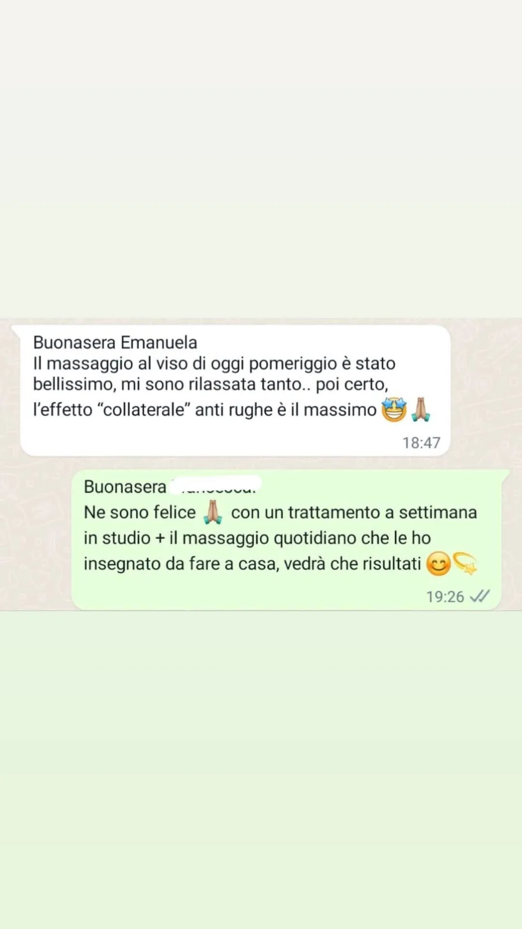Viewport: 522px width, 929px height.
Task: Select the 'Buonasera Emanuela' greeting line
Action: 115,342
